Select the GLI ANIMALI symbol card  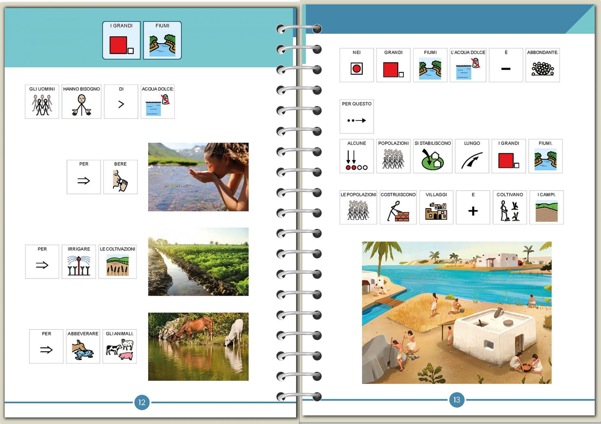pyautogui.click(x=119, y=347)
